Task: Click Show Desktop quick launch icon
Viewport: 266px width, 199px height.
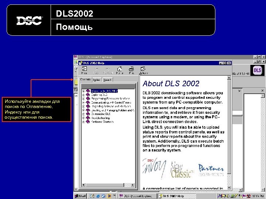Action: point(92,196)
